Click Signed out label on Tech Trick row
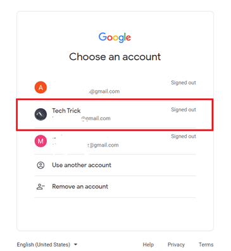 [x=184, y=109]
